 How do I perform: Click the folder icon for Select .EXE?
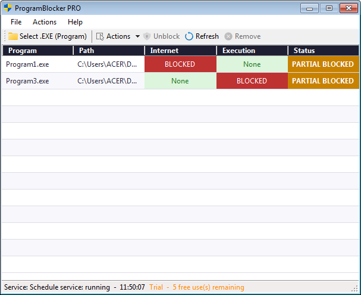[x=13, y=36]
